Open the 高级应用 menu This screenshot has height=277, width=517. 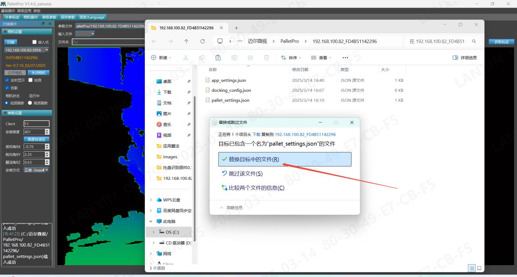pyautogui.click(x=24, y=11)
